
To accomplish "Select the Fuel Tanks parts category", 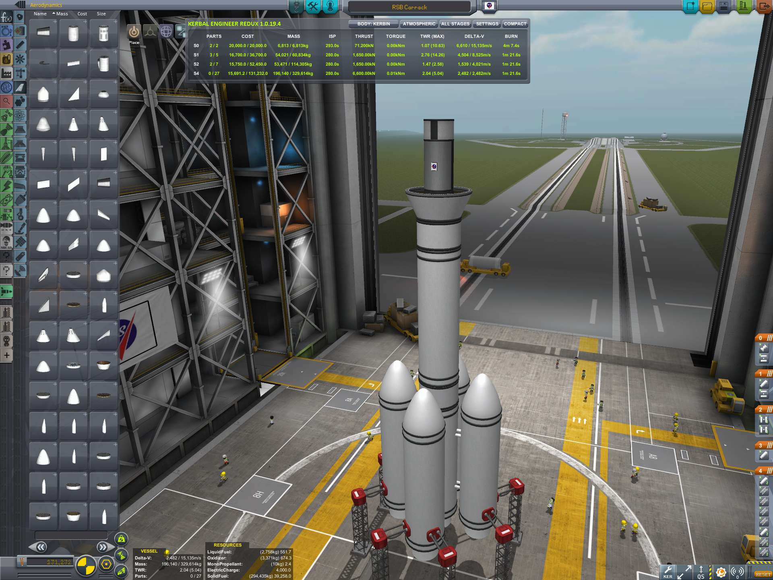I will pyautogui.click(x=20, y=31).
